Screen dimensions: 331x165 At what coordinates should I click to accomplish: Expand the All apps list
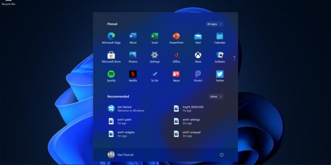click(x=214, y=24)
